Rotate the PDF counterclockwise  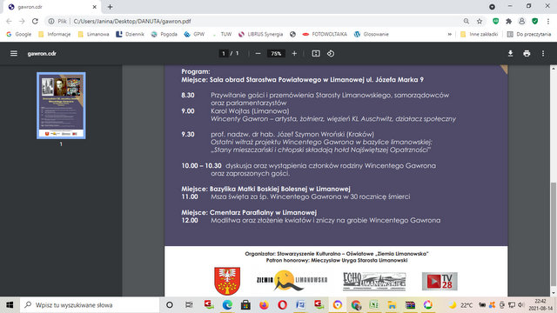pyautogui.click(x=331, y=54)
